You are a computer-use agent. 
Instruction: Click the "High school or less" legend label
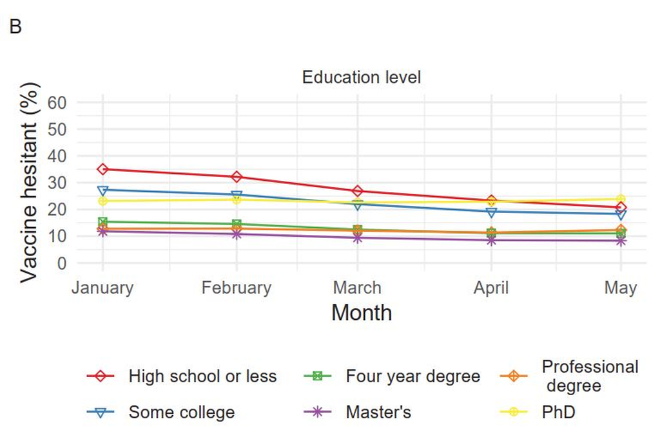202,376
